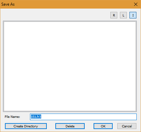Image resolution: width=141 pixels, height=132 pixels.
Task: Select the L icon beside R
Action: (x=123, y=15)
